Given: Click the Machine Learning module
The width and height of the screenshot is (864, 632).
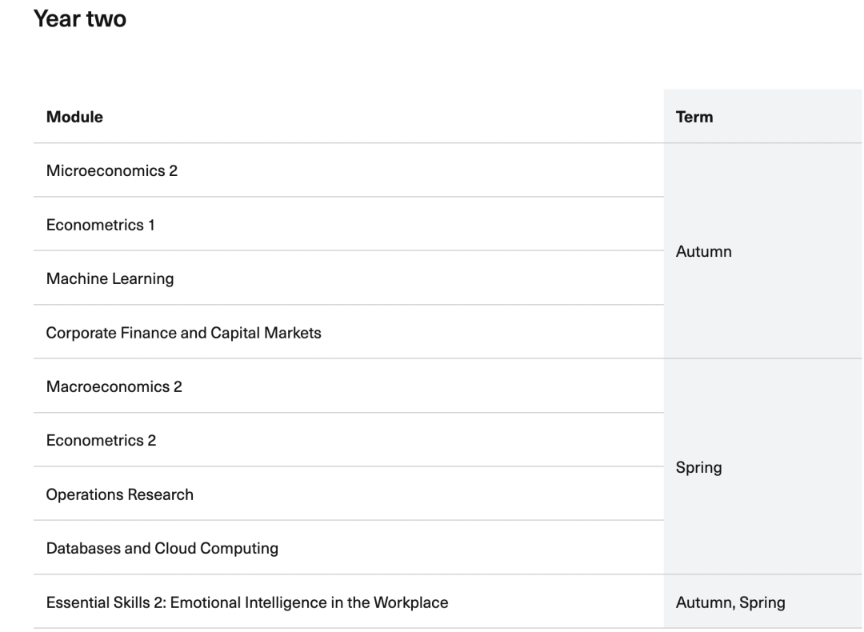Looking at the screenshot, I should 110,278.
